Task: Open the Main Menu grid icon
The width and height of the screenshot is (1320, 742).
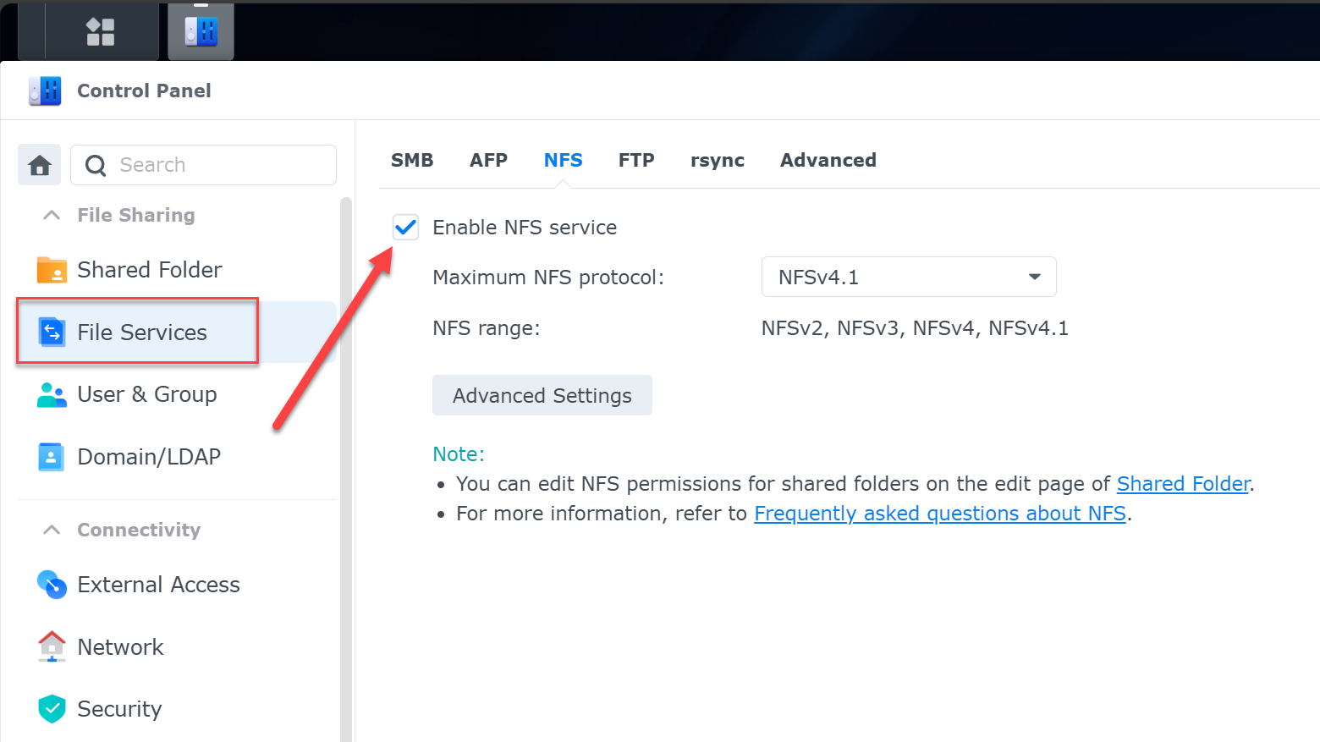Action: click(100, 32)
